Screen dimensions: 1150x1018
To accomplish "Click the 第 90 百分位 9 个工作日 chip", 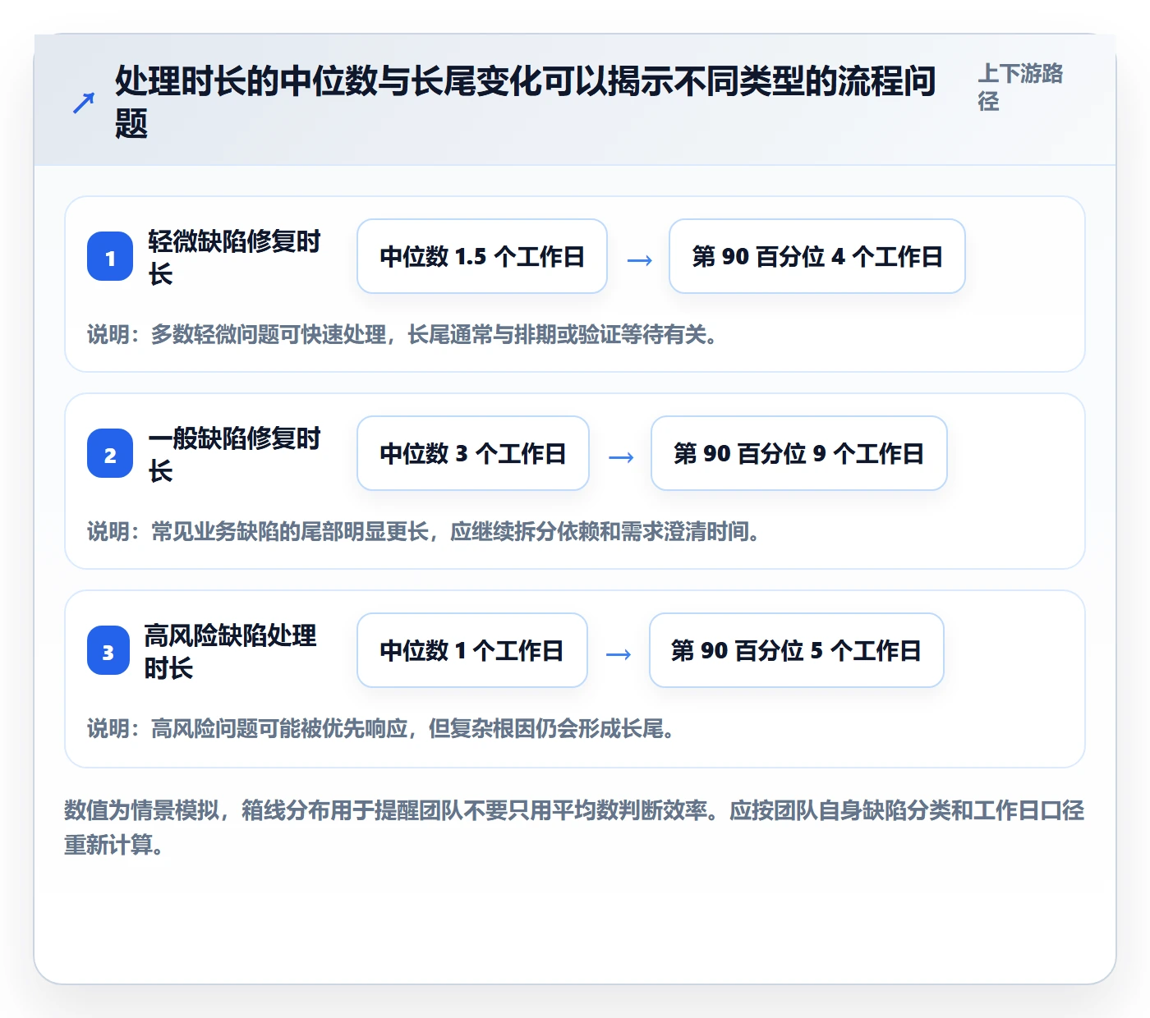I will click(799, 453).
